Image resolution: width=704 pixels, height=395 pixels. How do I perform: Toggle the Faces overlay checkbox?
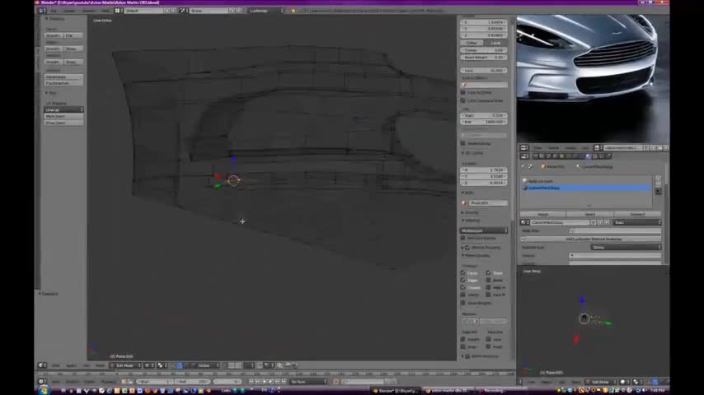click(463, 272)
